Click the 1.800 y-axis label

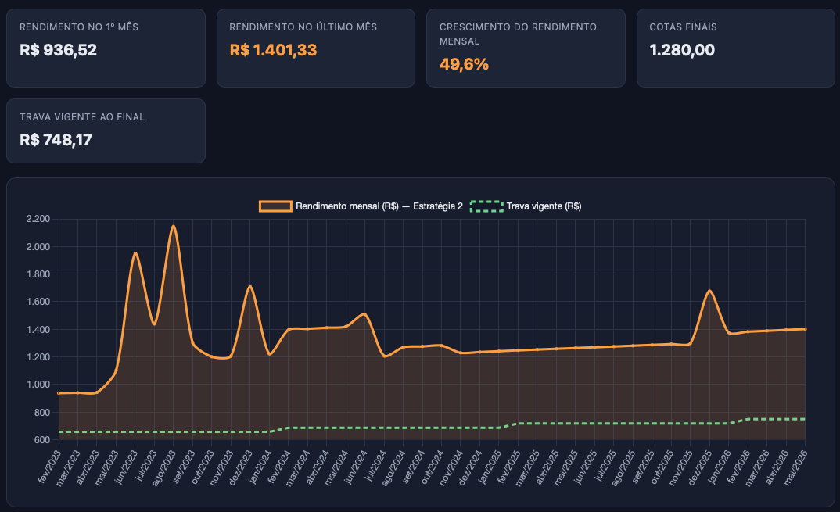pyautogui.click(x=38, y=274)
